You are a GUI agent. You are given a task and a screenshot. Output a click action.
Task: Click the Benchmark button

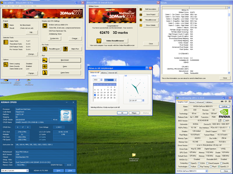65,60
